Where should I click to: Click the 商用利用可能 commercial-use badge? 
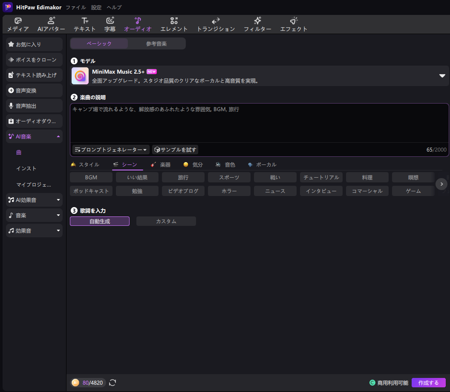pos(389,383)
